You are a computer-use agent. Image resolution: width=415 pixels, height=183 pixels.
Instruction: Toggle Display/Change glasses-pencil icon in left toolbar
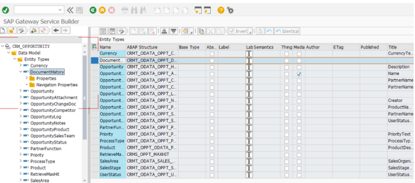pyautogui.click(x=22, y=31)
